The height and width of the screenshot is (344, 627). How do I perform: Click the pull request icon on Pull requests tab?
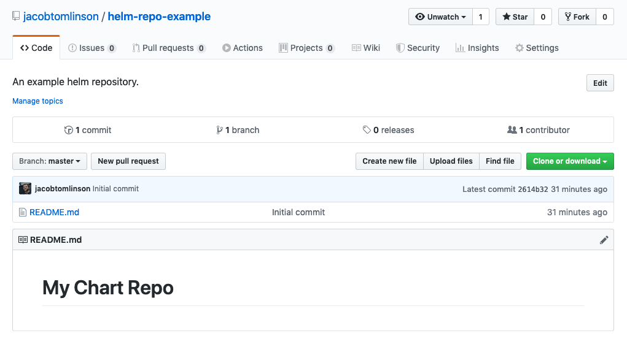coord(136,48)
